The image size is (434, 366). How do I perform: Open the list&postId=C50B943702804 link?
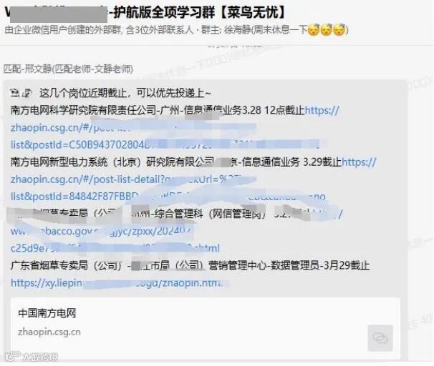click(x=80, y=144)
